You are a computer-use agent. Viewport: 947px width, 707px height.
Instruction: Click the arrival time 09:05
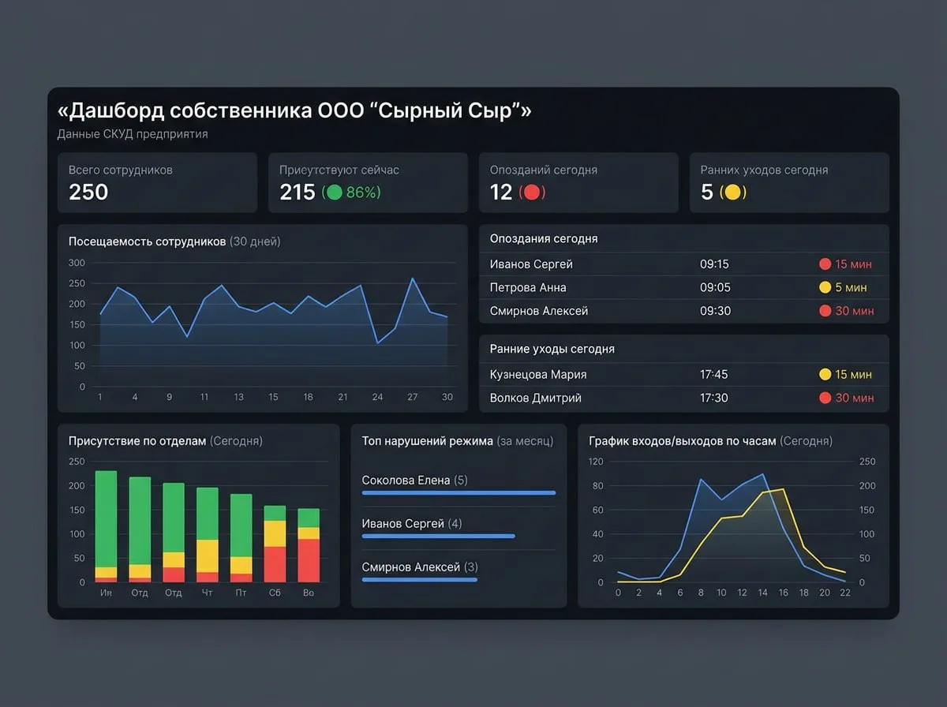coord(715,287)
